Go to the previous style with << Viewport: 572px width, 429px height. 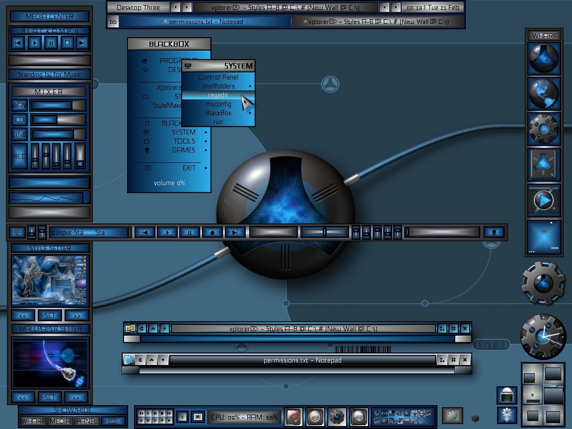coord(23,315)
